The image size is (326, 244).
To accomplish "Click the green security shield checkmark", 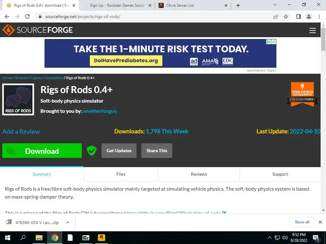I will pyautogui.click(x=91, y=151).
